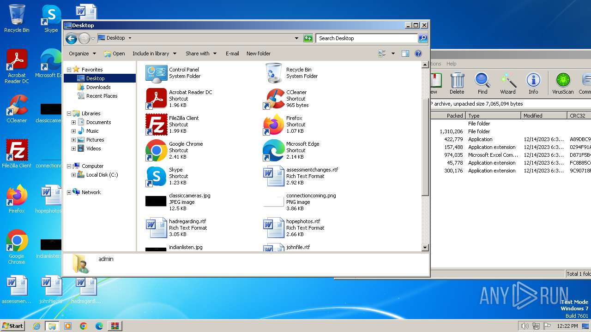The height and width of the screenshot is (332, 591).
Task: Open the Include in library dropdown
Action: click(154, 53)
